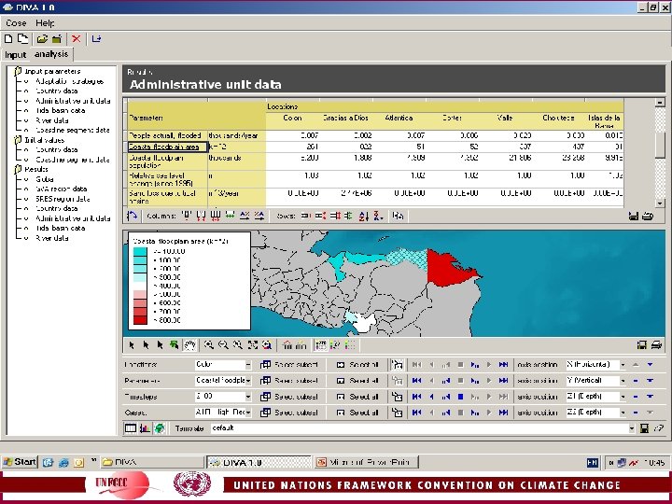This screenshot has width=672, height=504.
Task: Click the sort ascending rows icon
Action: point(364,216)
